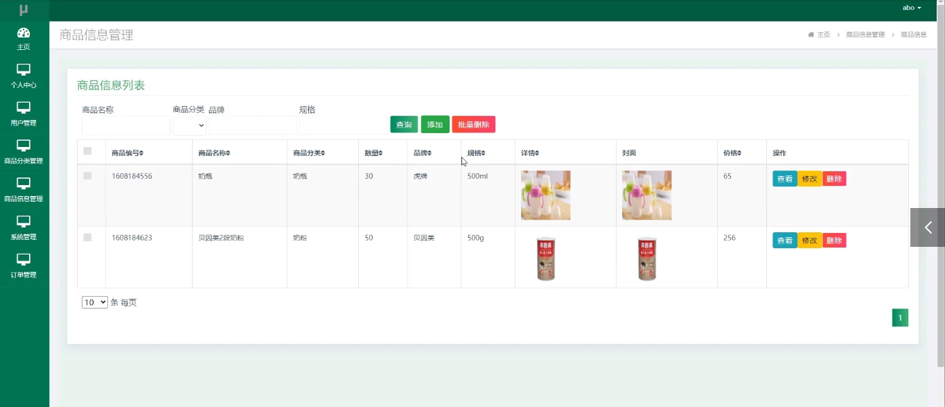The height and width of the screenshot is (407, 945).
Task: Check the row for 奶瓶 1608184556
Action: [x=87, y=176]
